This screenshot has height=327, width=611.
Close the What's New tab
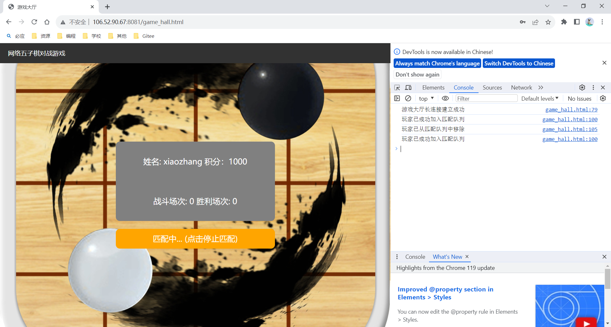(x=467, y=257)
